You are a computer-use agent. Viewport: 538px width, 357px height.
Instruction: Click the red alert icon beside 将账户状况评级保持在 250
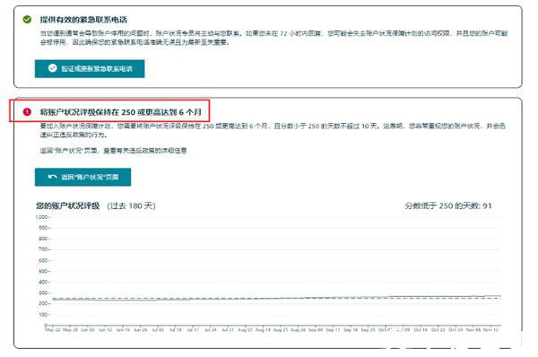point(27,112)
